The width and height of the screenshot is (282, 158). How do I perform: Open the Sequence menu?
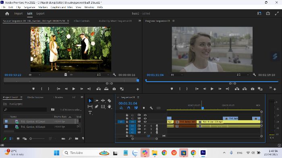pos(29,7)
